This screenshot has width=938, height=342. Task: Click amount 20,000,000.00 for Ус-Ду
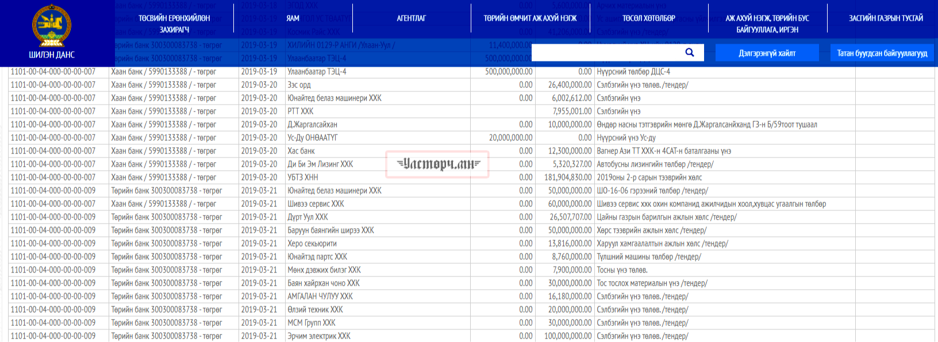point(510,138)
